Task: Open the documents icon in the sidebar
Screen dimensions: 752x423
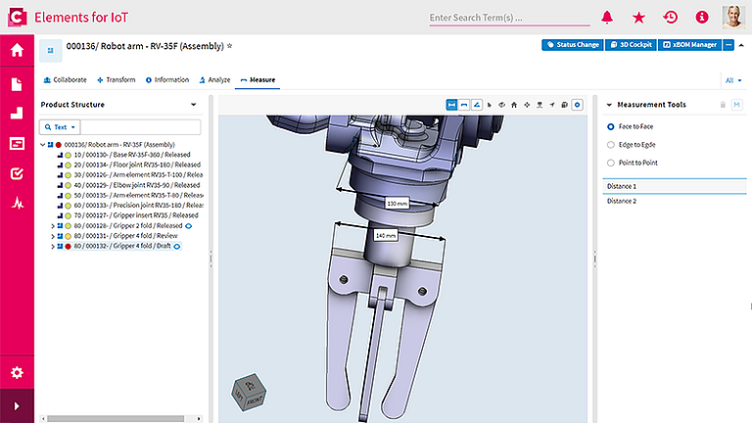Action: tap(17, 84)
